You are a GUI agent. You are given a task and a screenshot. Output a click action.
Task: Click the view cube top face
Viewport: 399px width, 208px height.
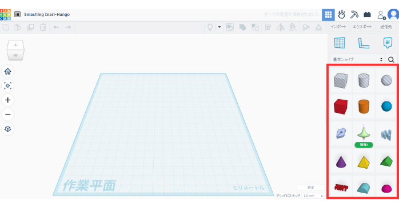pyautogui.click(x=15, y=45)
